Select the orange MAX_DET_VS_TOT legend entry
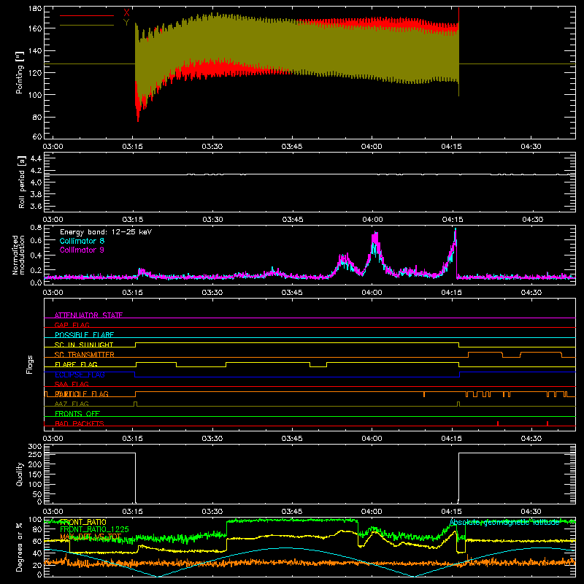584x584 pixels. click(91, 537)
